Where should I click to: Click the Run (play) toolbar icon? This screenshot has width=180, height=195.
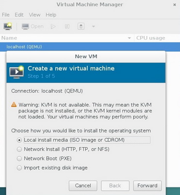click(53, 26)
